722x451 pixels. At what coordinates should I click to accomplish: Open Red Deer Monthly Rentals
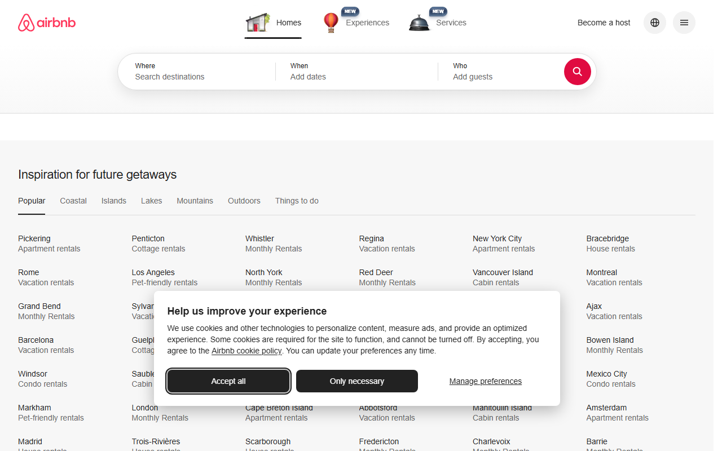(x=388, y=277)
